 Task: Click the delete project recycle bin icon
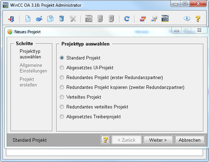pos(61,19)
